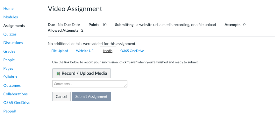Open Outcomes in course menu
Viewport: 278px width, 115px height.
pyautogui.click(x=12, y=86)
